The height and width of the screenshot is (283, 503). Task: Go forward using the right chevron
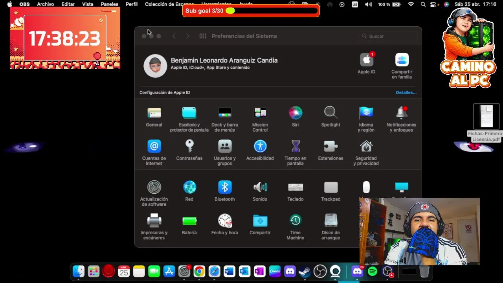pos(188,36)
